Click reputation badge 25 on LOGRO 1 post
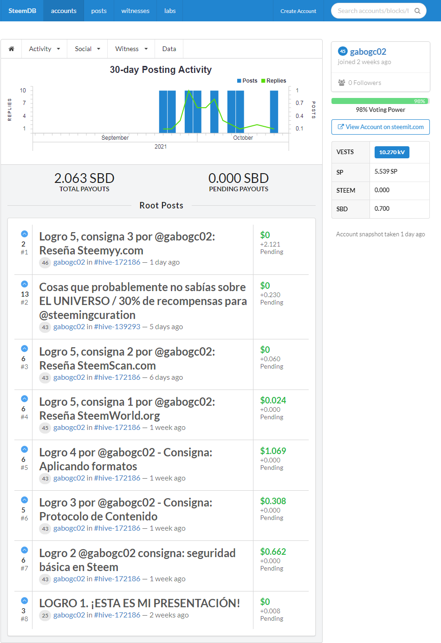The image size is (441, 643). (45, 615)
